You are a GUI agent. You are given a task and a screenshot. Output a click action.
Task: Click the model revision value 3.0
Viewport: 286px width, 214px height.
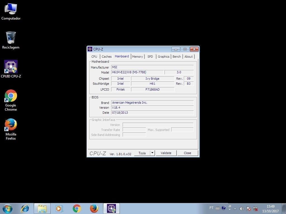point(179,72)
